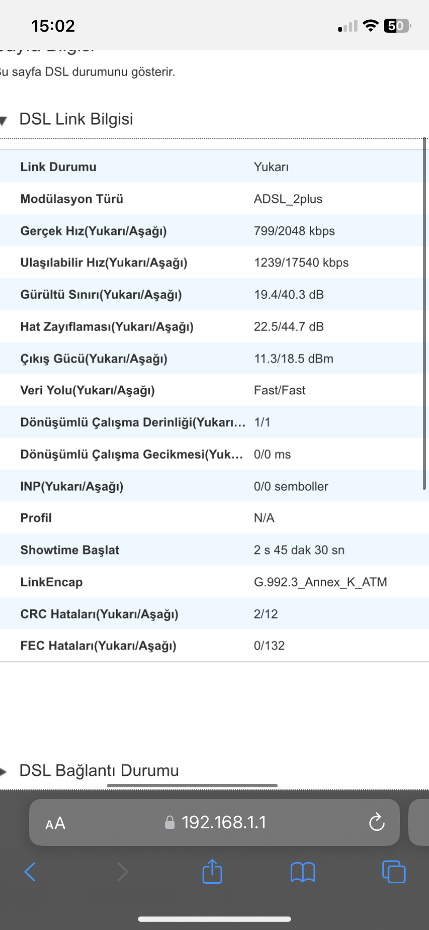This screenshot has height=930, width=429.
Task: Tap the clock showing 15:02
Action: [53, 26]
